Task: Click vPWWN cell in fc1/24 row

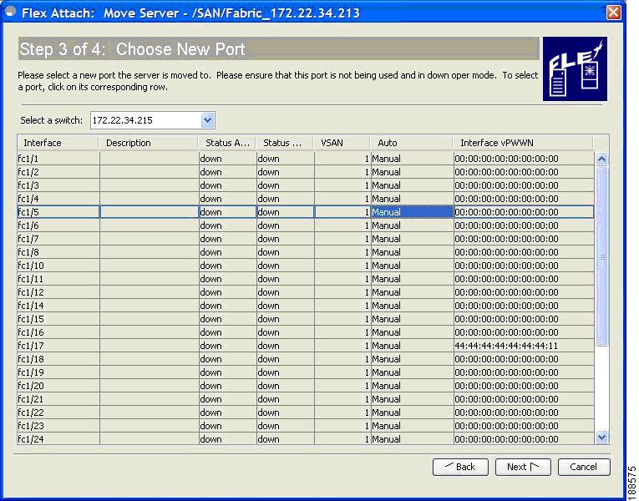Action: [524, 439]
